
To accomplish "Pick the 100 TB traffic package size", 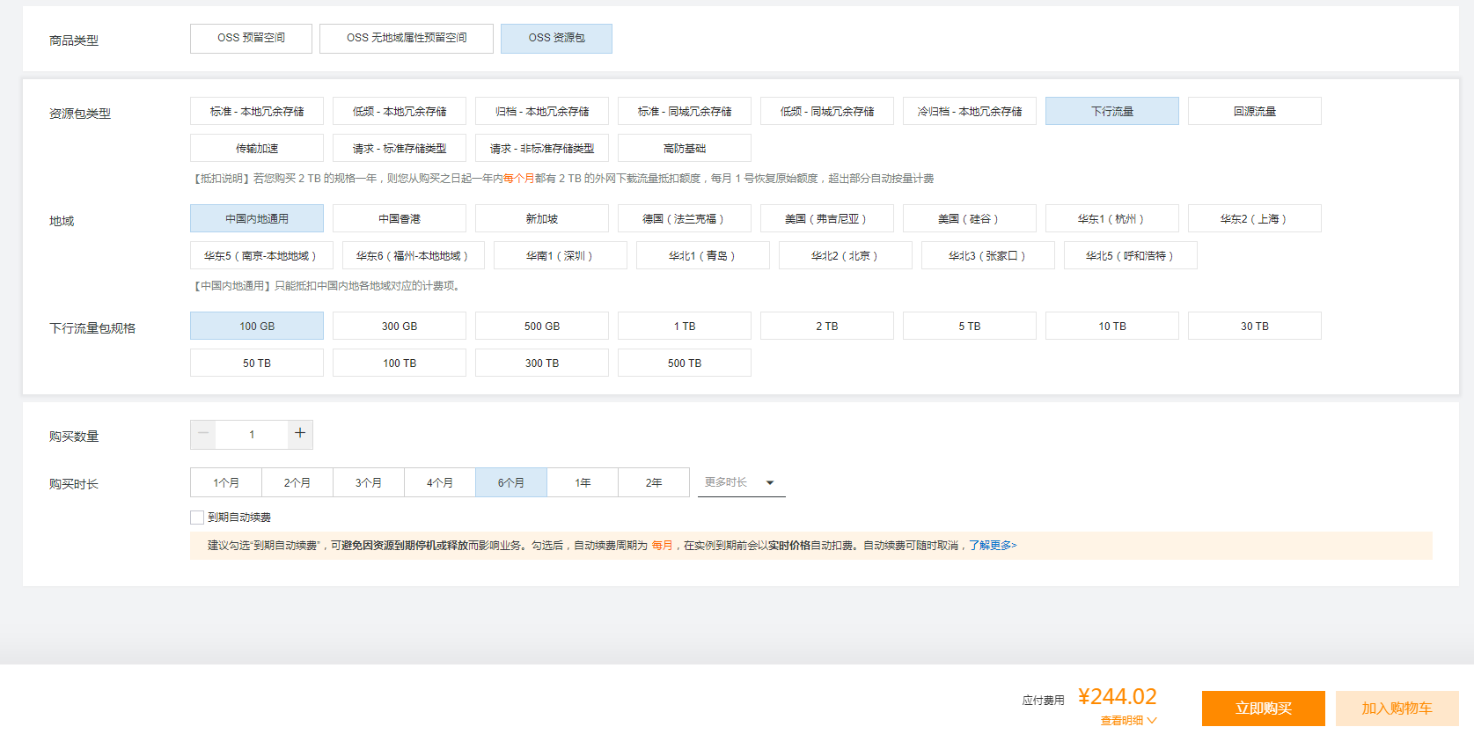I will [400, 363].
